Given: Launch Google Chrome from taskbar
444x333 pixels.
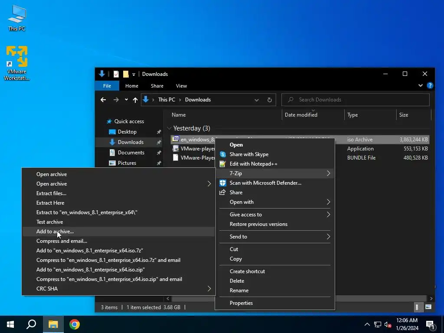Looking at the screenshot, I should [x=75, y=324].
